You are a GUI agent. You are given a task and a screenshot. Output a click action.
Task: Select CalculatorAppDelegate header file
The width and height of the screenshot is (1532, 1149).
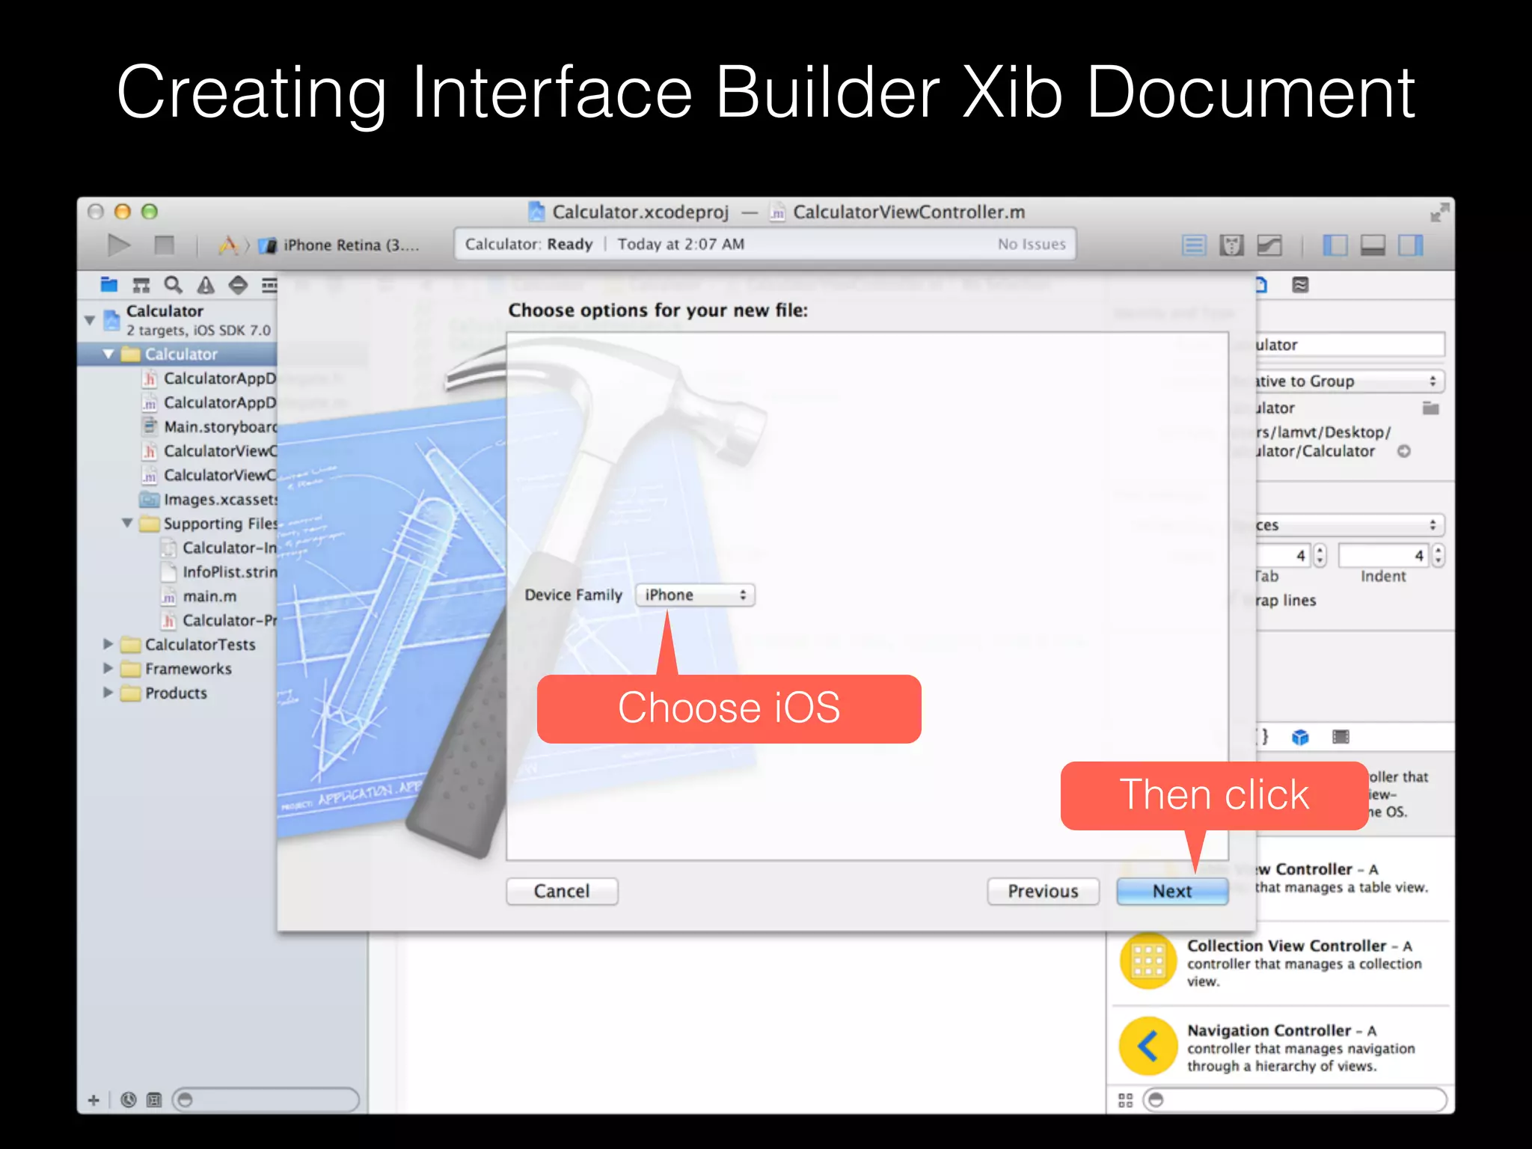point(209,379)
